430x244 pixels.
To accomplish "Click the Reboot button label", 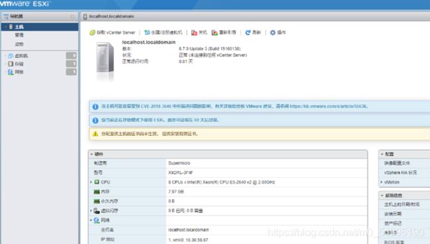I will pyautogui.click(x=228, y=32).
